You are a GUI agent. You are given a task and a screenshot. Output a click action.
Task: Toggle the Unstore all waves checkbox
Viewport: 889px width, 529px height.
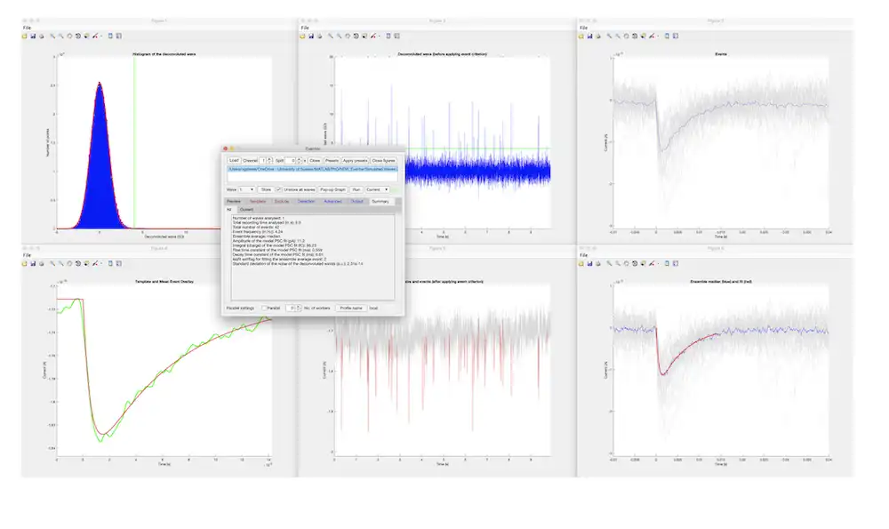click(x=278, y=189)
